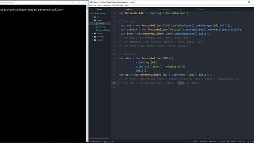254x143 pixels.
Task: Click the GitHub octocat icon in status bar
Action: (x=228, y=141)
